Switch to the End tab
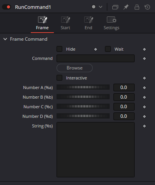This screenshot has width=155, height=185. [88, 23]
